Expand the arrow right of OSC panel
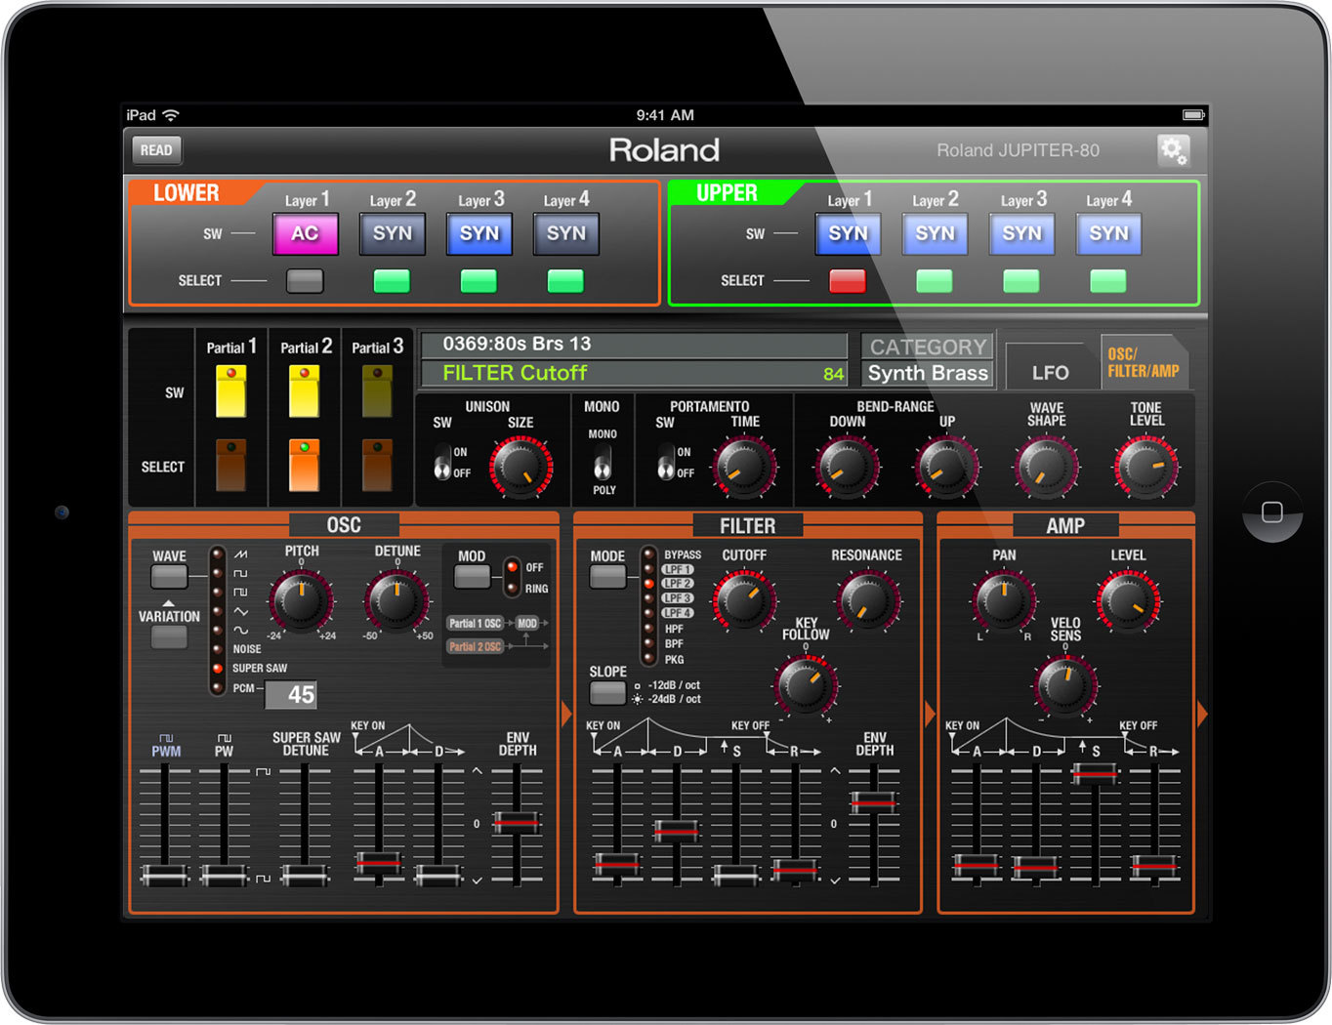This screenshot has width=1332, height=1025. coord(565,715)
